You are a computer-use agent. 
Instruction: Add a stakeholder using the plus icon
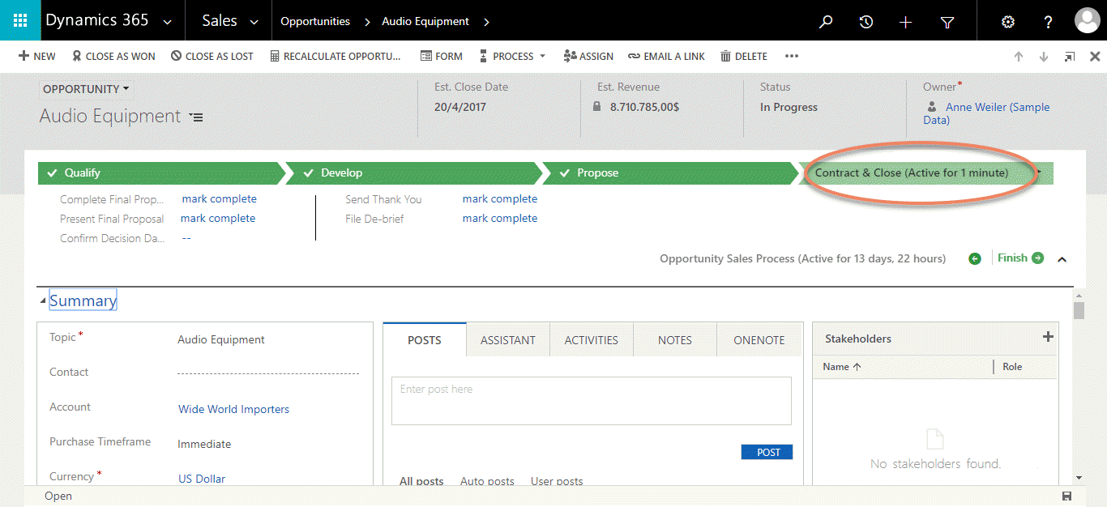pos(1048,337)
